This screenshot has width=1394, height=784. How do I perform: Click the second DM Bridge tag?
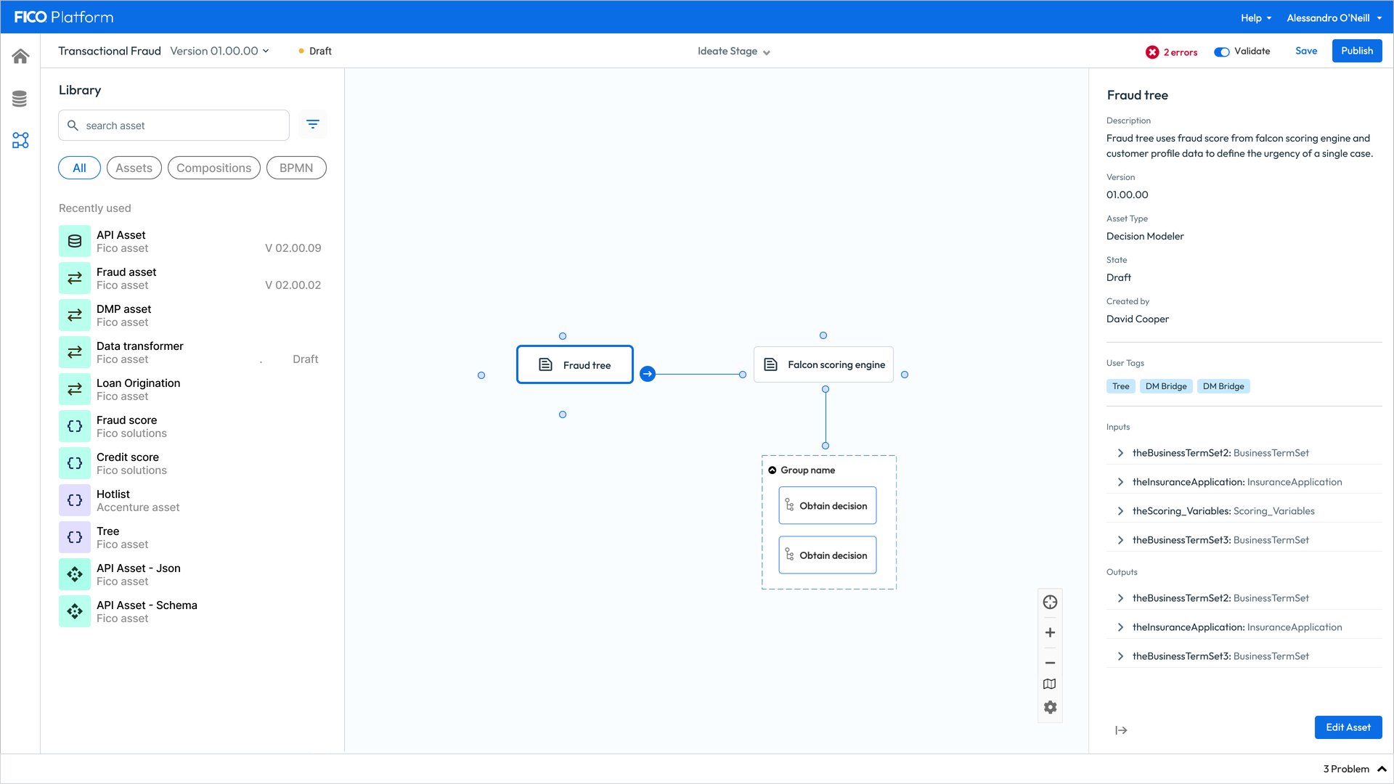click(x=1223, y=386)
